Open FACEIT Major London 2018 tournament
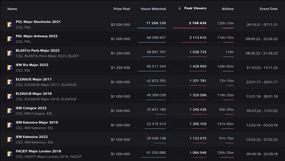This screenshot has width=285, height=161. [38, 151]
